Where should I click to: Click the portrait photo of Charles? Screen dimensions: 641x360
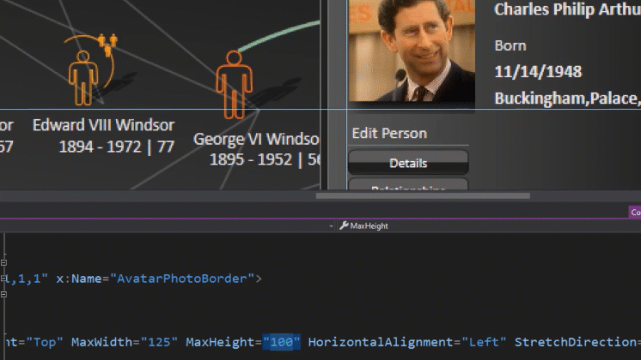click(412, 51)
